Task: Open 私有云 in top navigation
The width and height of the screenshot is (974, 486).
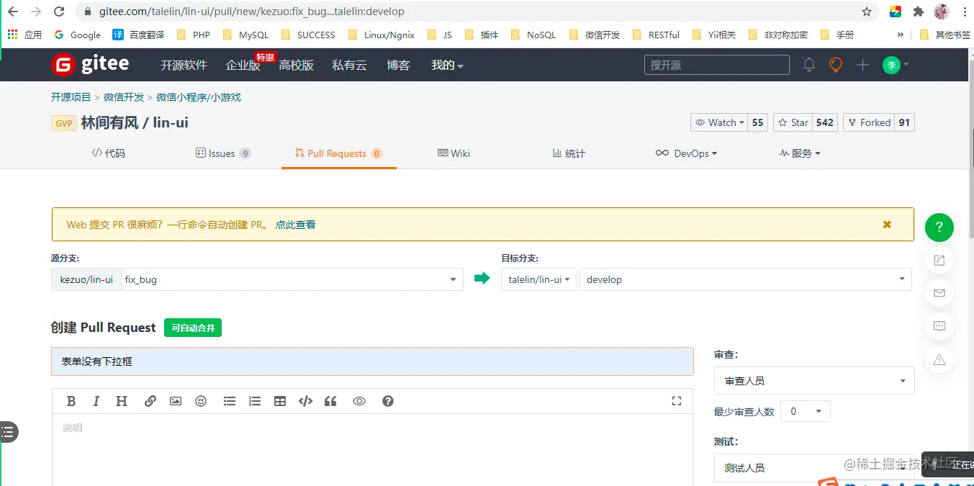Action: click(x=349, y=65)
